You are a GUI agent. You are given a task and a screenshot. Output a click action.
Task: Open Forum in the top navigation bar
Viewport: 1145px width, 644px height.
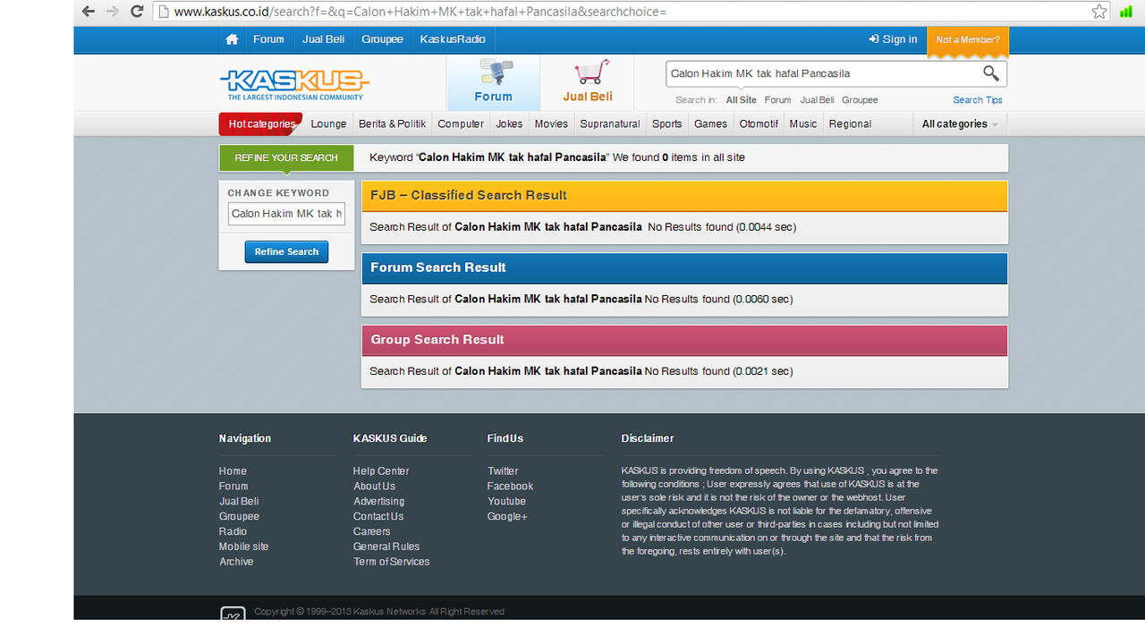[268, 39]
